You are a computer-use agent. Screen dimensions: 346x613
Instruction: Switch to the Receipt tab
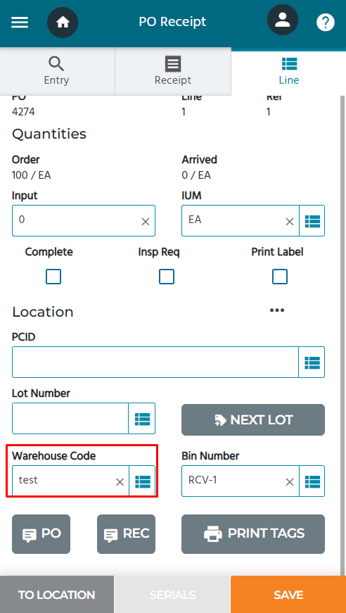click(173, 71)
